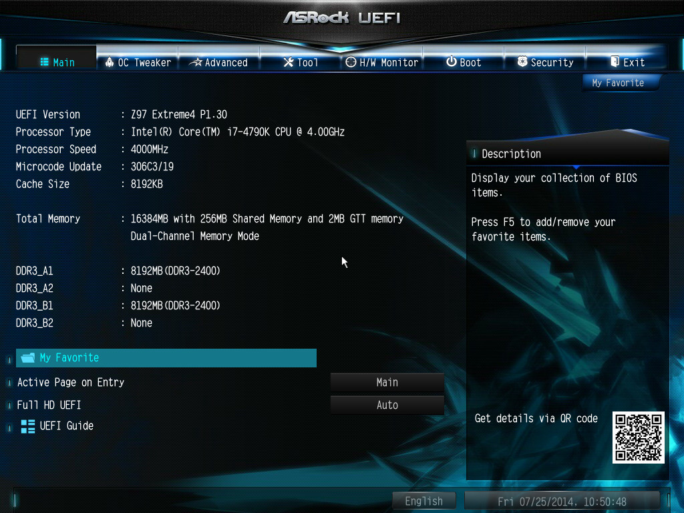
Task: Switch to the Boot tab
Action: [464, 60]
